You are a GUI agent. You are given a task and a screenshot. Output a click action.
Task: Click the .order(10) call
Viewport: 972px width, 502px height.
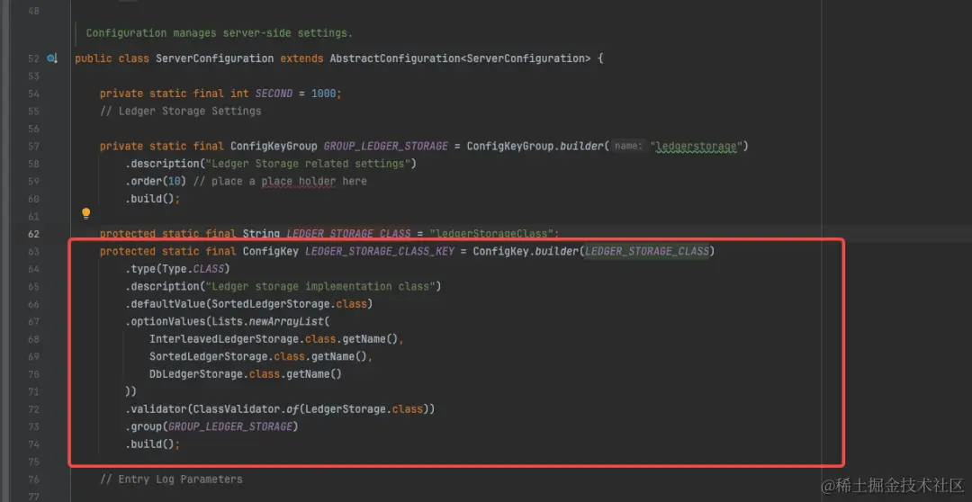[156, 181]
